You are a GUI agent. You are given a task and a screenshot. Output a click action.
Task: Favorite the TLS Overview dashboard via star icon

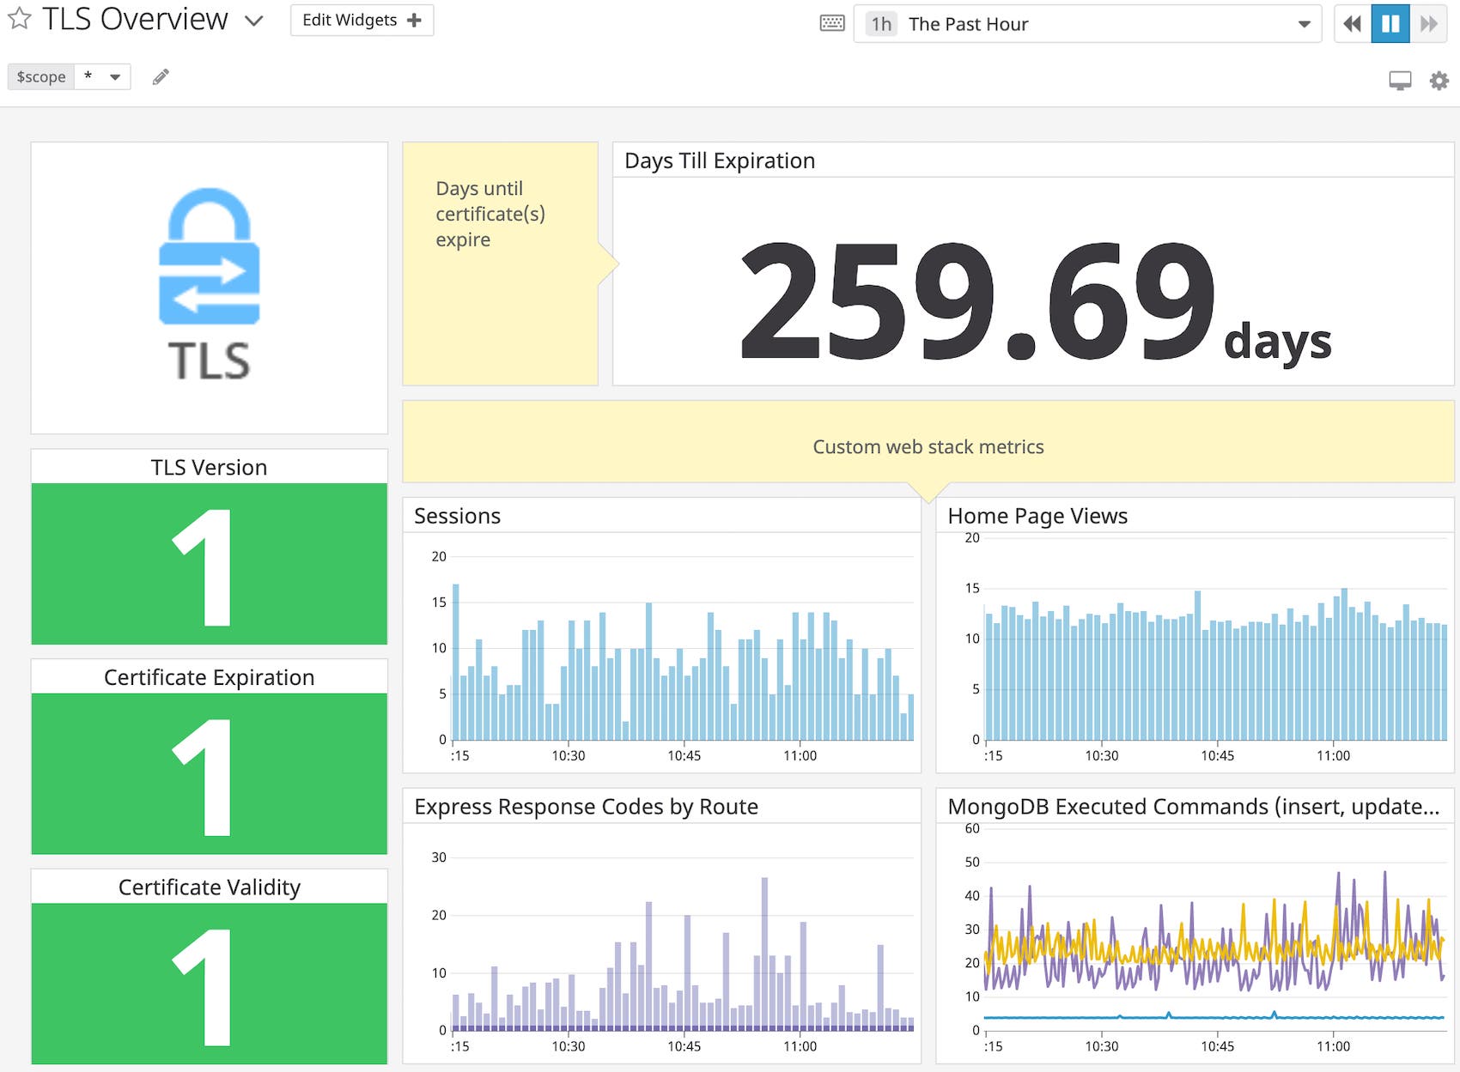pos(17,19)
